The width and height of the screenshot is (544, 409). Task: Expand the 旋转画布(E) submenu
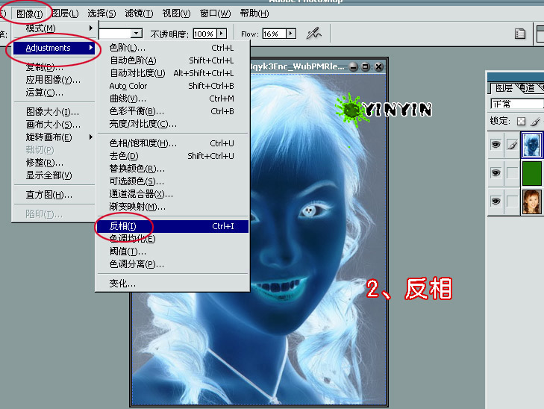[x=54, y=137]
